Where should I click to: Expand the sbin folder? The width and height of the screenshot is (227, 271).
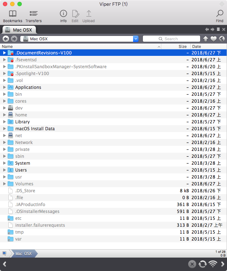pyautogui.click(x=4, y=156)
